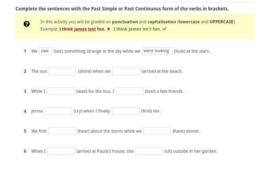
Task: Focus the blank before "(sit) outside"
Action: point(149,151)
